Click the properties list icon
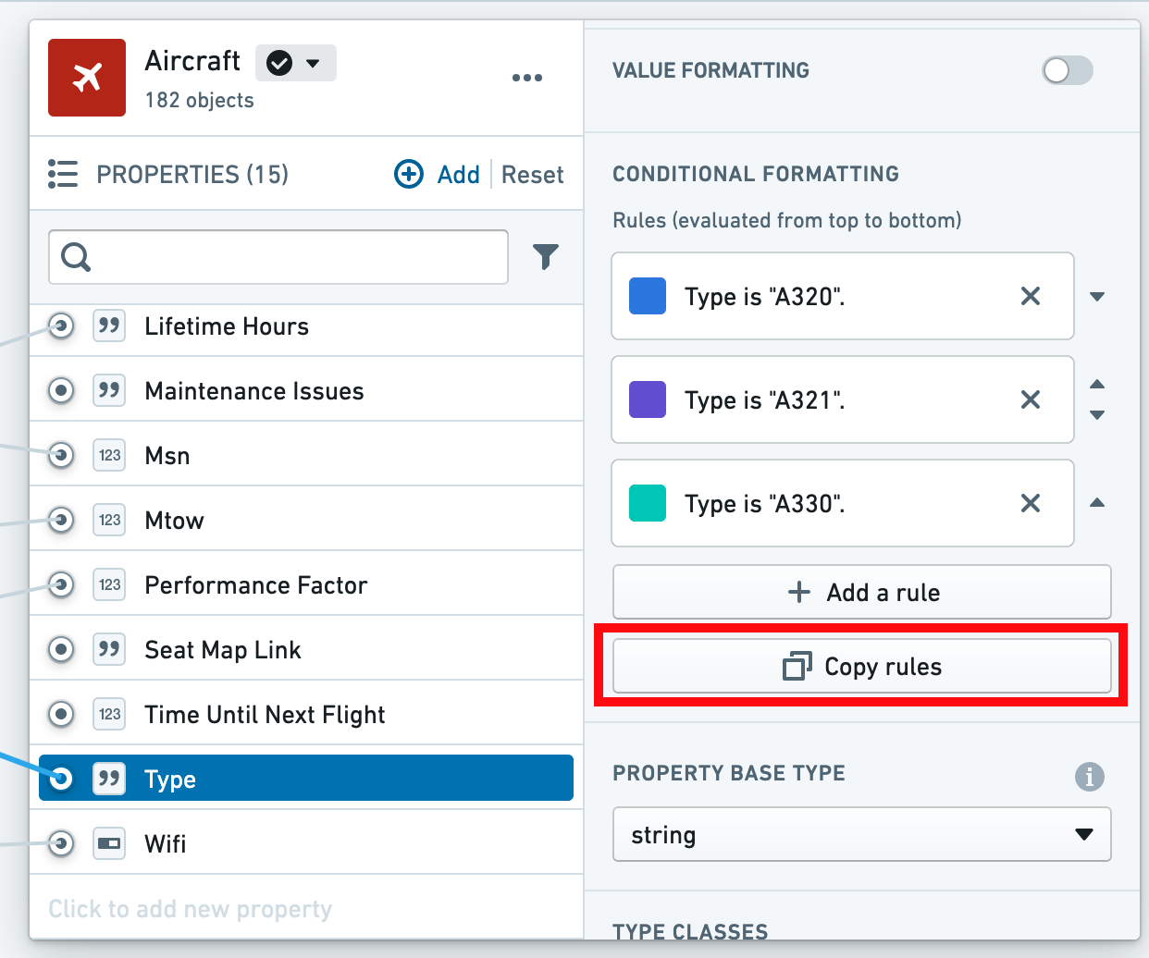Screen dimensions: 1149x958 pos(63,174)
